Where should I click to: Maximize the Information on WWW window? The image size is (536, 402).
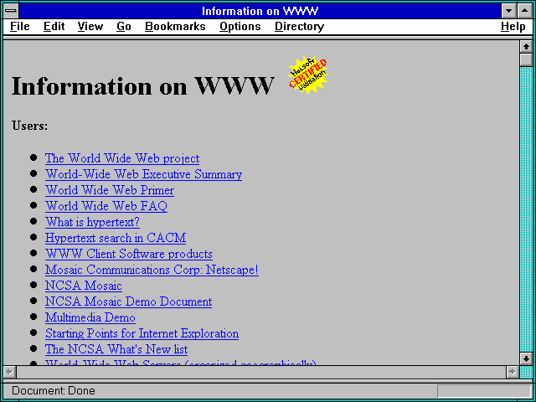(x=525, y=11)
